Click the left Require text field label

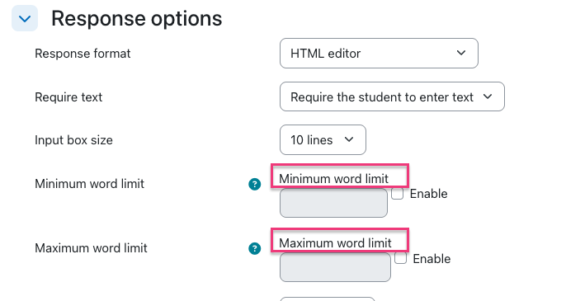tap(68, 97)
